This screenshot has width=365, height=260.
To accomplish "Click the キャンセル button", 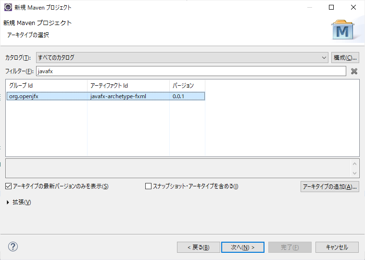I will tap(337, 247).
